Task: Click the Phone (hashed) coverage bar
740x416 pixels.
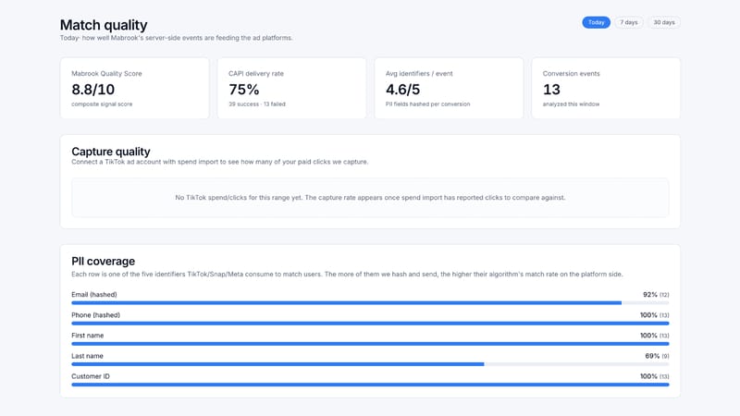Action: click(370, 323)
